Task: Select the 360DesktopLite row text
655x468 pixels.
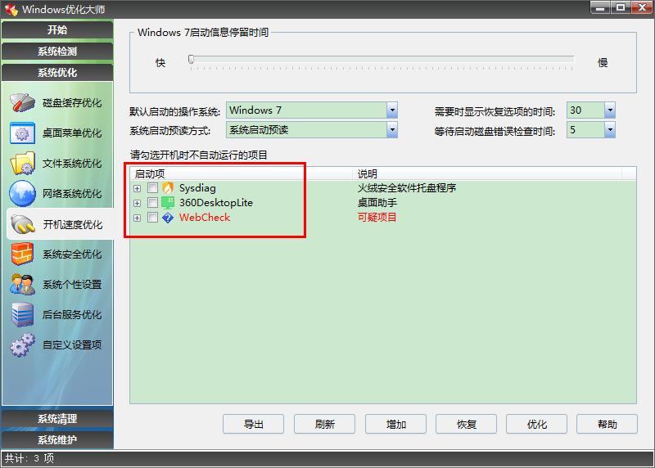Action: 216,203
